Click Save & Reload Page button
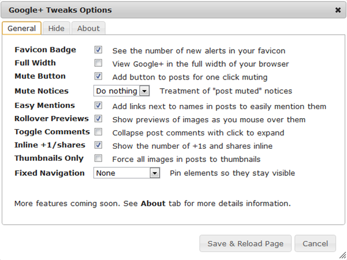 pyautogui.click(x=245, y=244)
